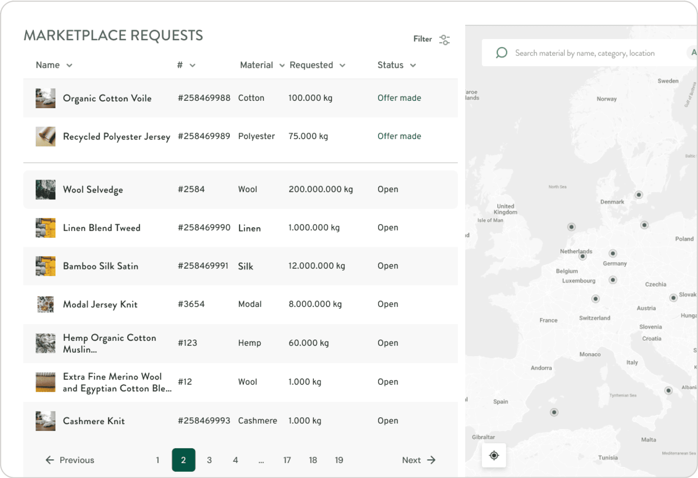Select the map marker above Germany label
Image resolution: width=698 pixels, height=478 pixels.
613,253
